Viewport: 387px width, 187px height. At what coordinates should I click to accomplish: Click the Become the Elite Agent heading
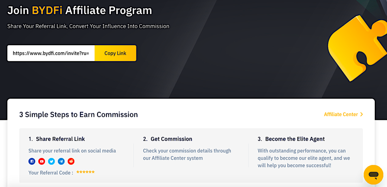pyautogui.click(x=291, y=139)
